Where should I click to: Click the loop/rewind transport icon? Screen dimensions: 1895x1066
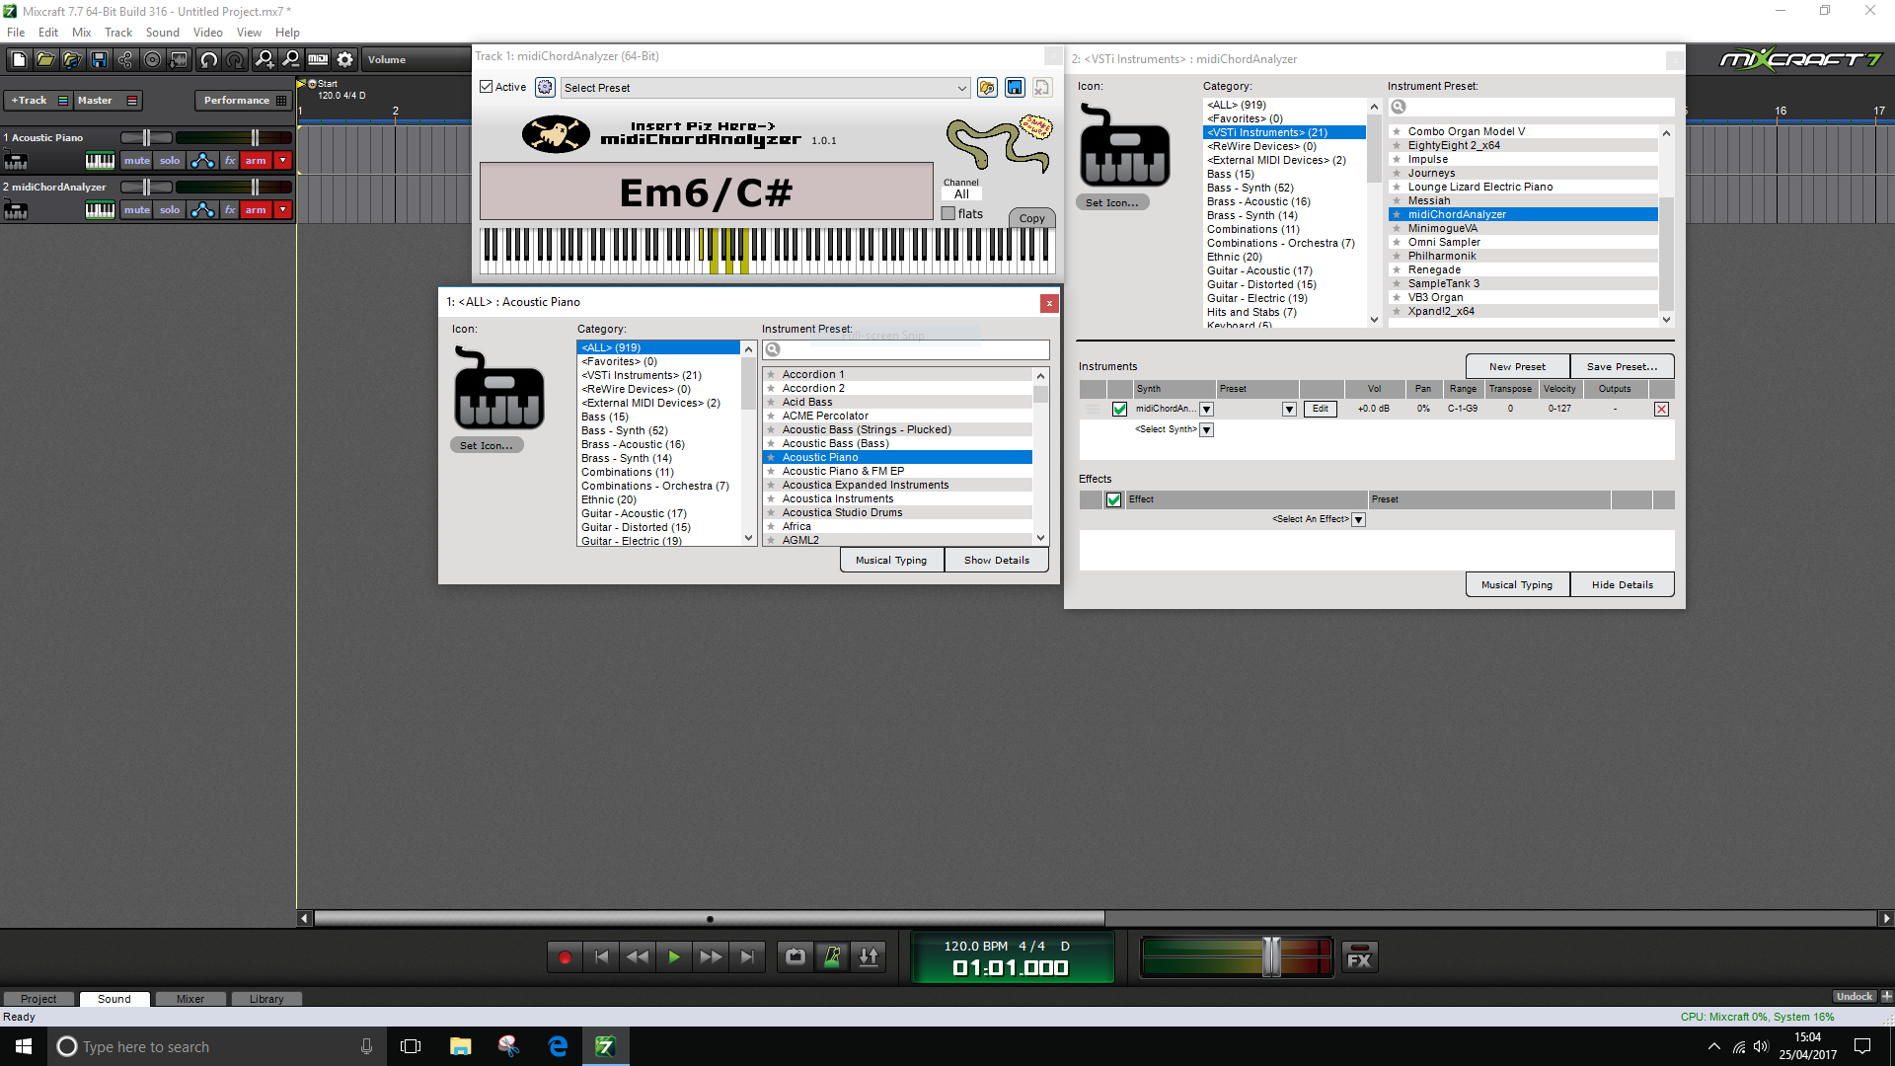click(794, 956)
